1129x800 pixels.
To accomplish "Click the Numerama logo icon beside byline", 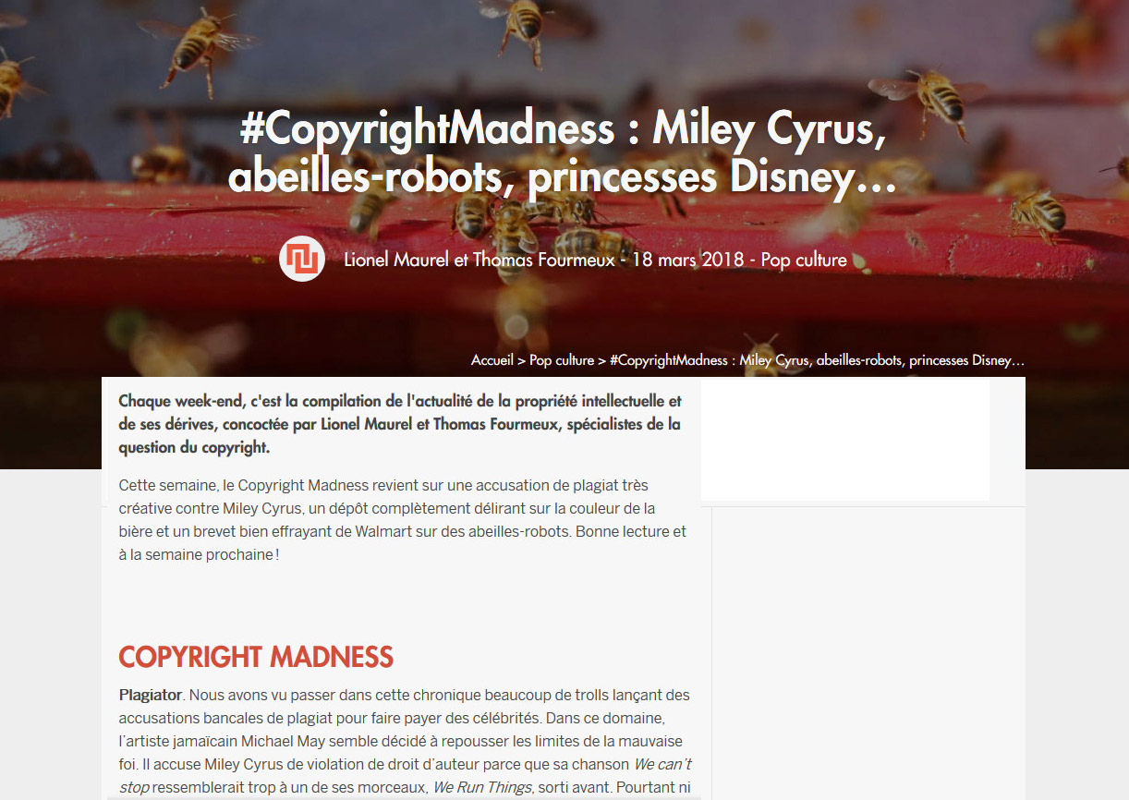I will [302, 259].
